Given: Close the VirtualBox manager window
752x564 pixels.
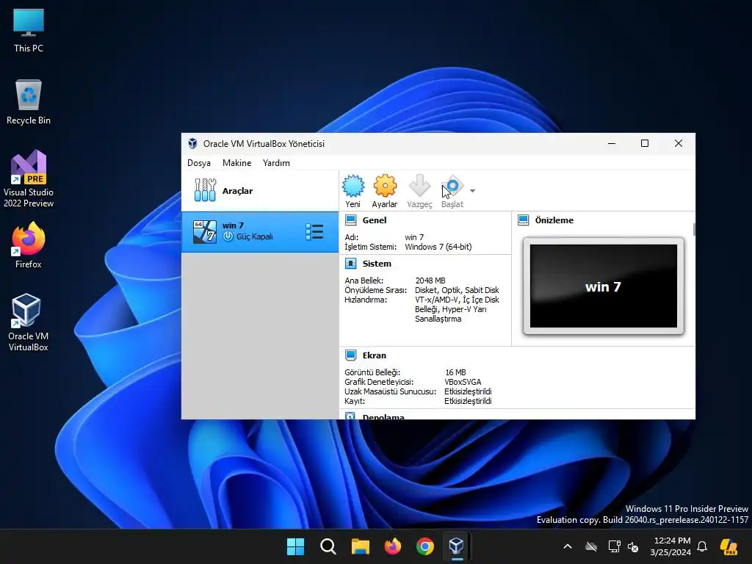Looking at the screenshot, I should tap(678, 143).
